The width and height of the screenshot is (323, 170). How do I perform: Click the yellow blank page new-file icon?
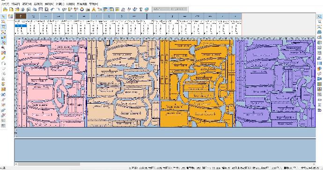click(11, 9)
